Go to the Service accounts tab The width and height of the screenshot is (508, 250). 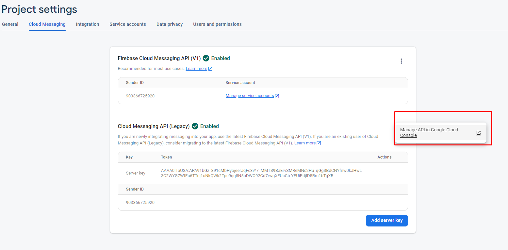pyautogui.click(x=128, y=24)
